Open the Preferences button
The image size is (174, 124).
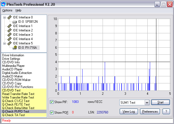(x=150, y=112)
